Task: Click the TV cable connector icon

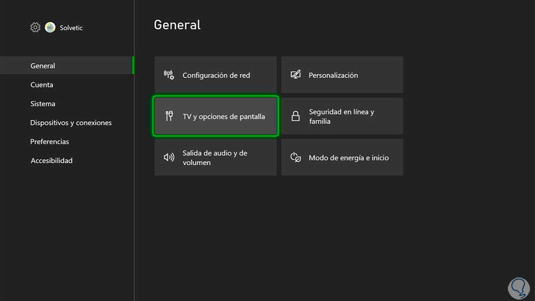Action: [x=169, y=116]
